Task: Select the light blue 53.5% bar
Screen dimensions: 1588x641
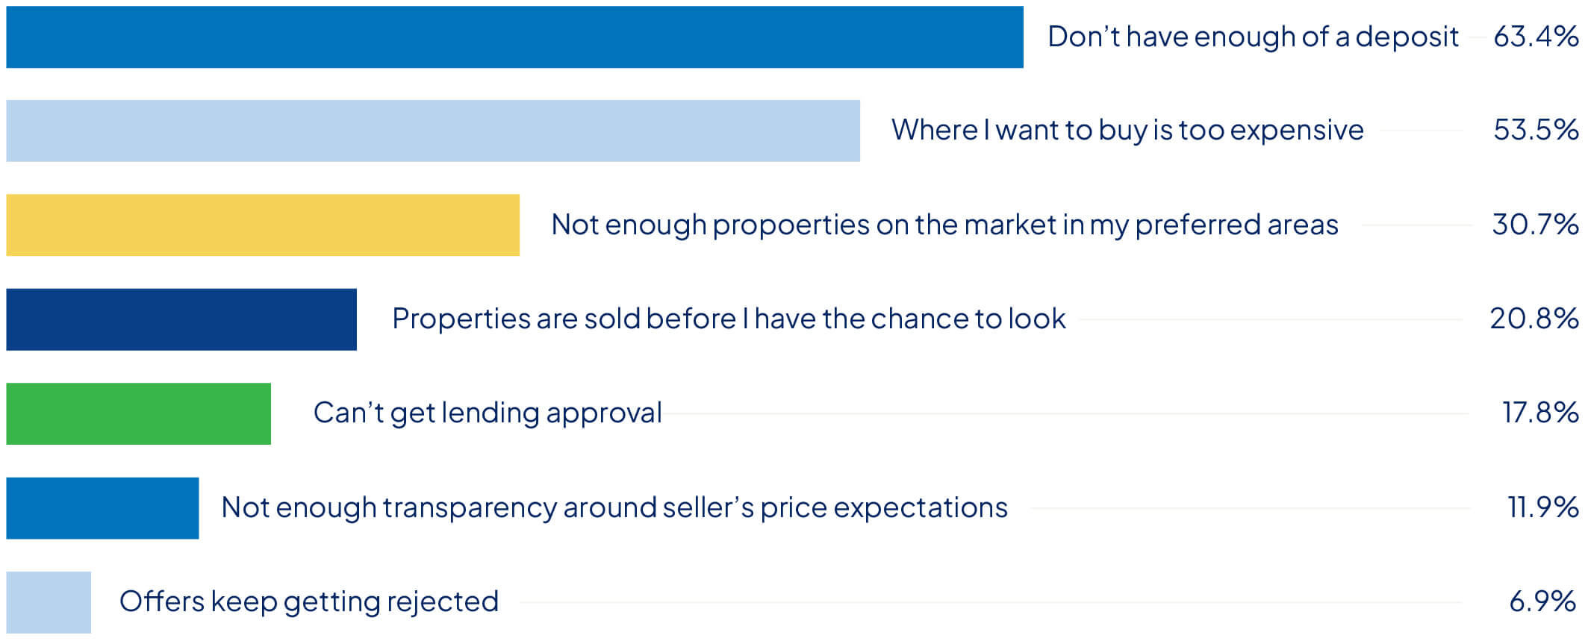Action: point(433,131)
